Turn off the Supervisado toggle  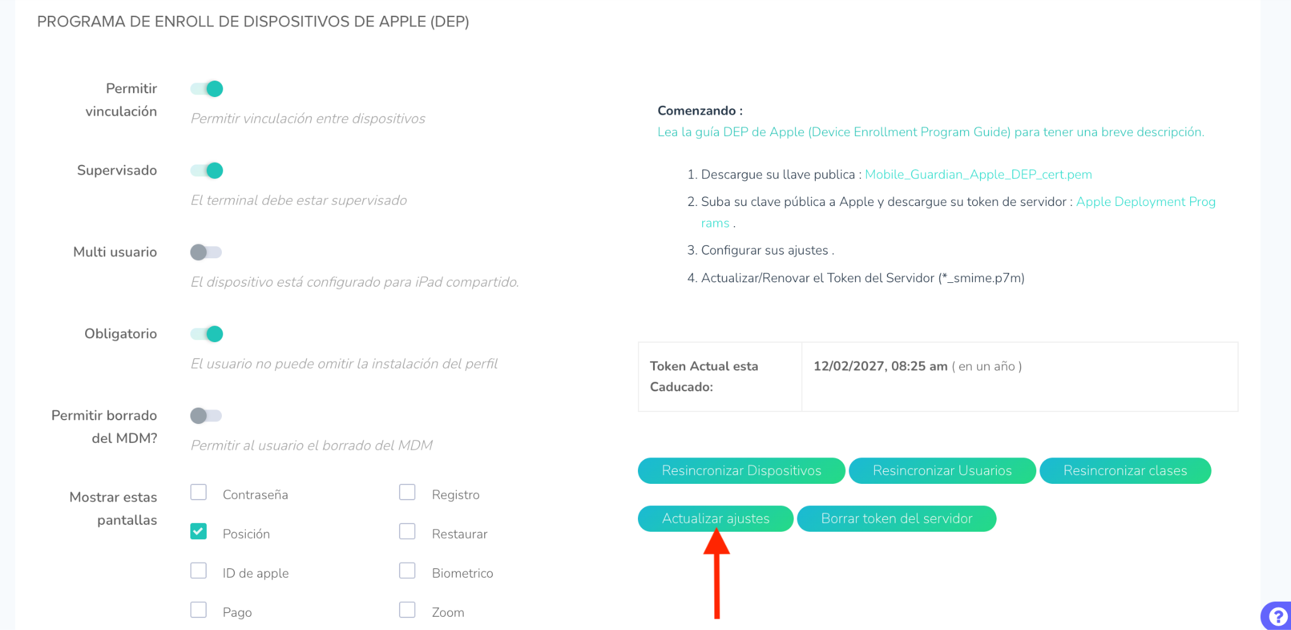coord(207,171)
